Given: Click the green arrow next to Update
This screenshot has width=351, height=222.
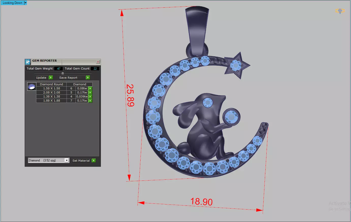Looking at the screenshot, I should pos(51,78).
